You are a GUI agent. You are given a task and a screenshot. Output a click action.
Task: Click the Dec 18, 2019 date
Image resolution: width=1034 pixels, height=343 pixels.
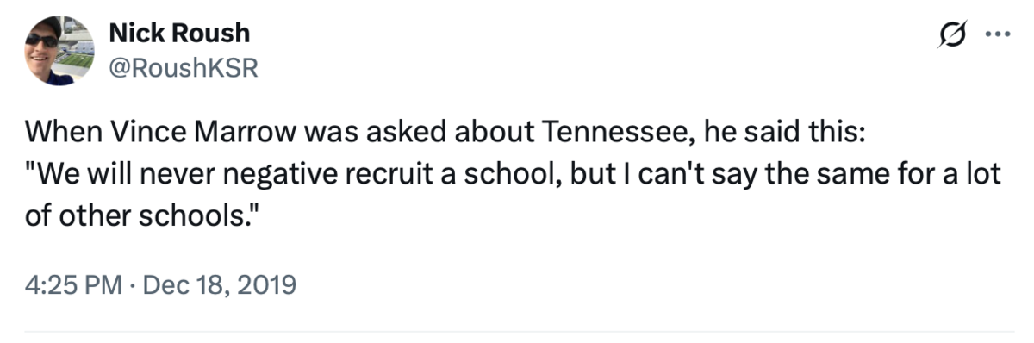point(218,283)
